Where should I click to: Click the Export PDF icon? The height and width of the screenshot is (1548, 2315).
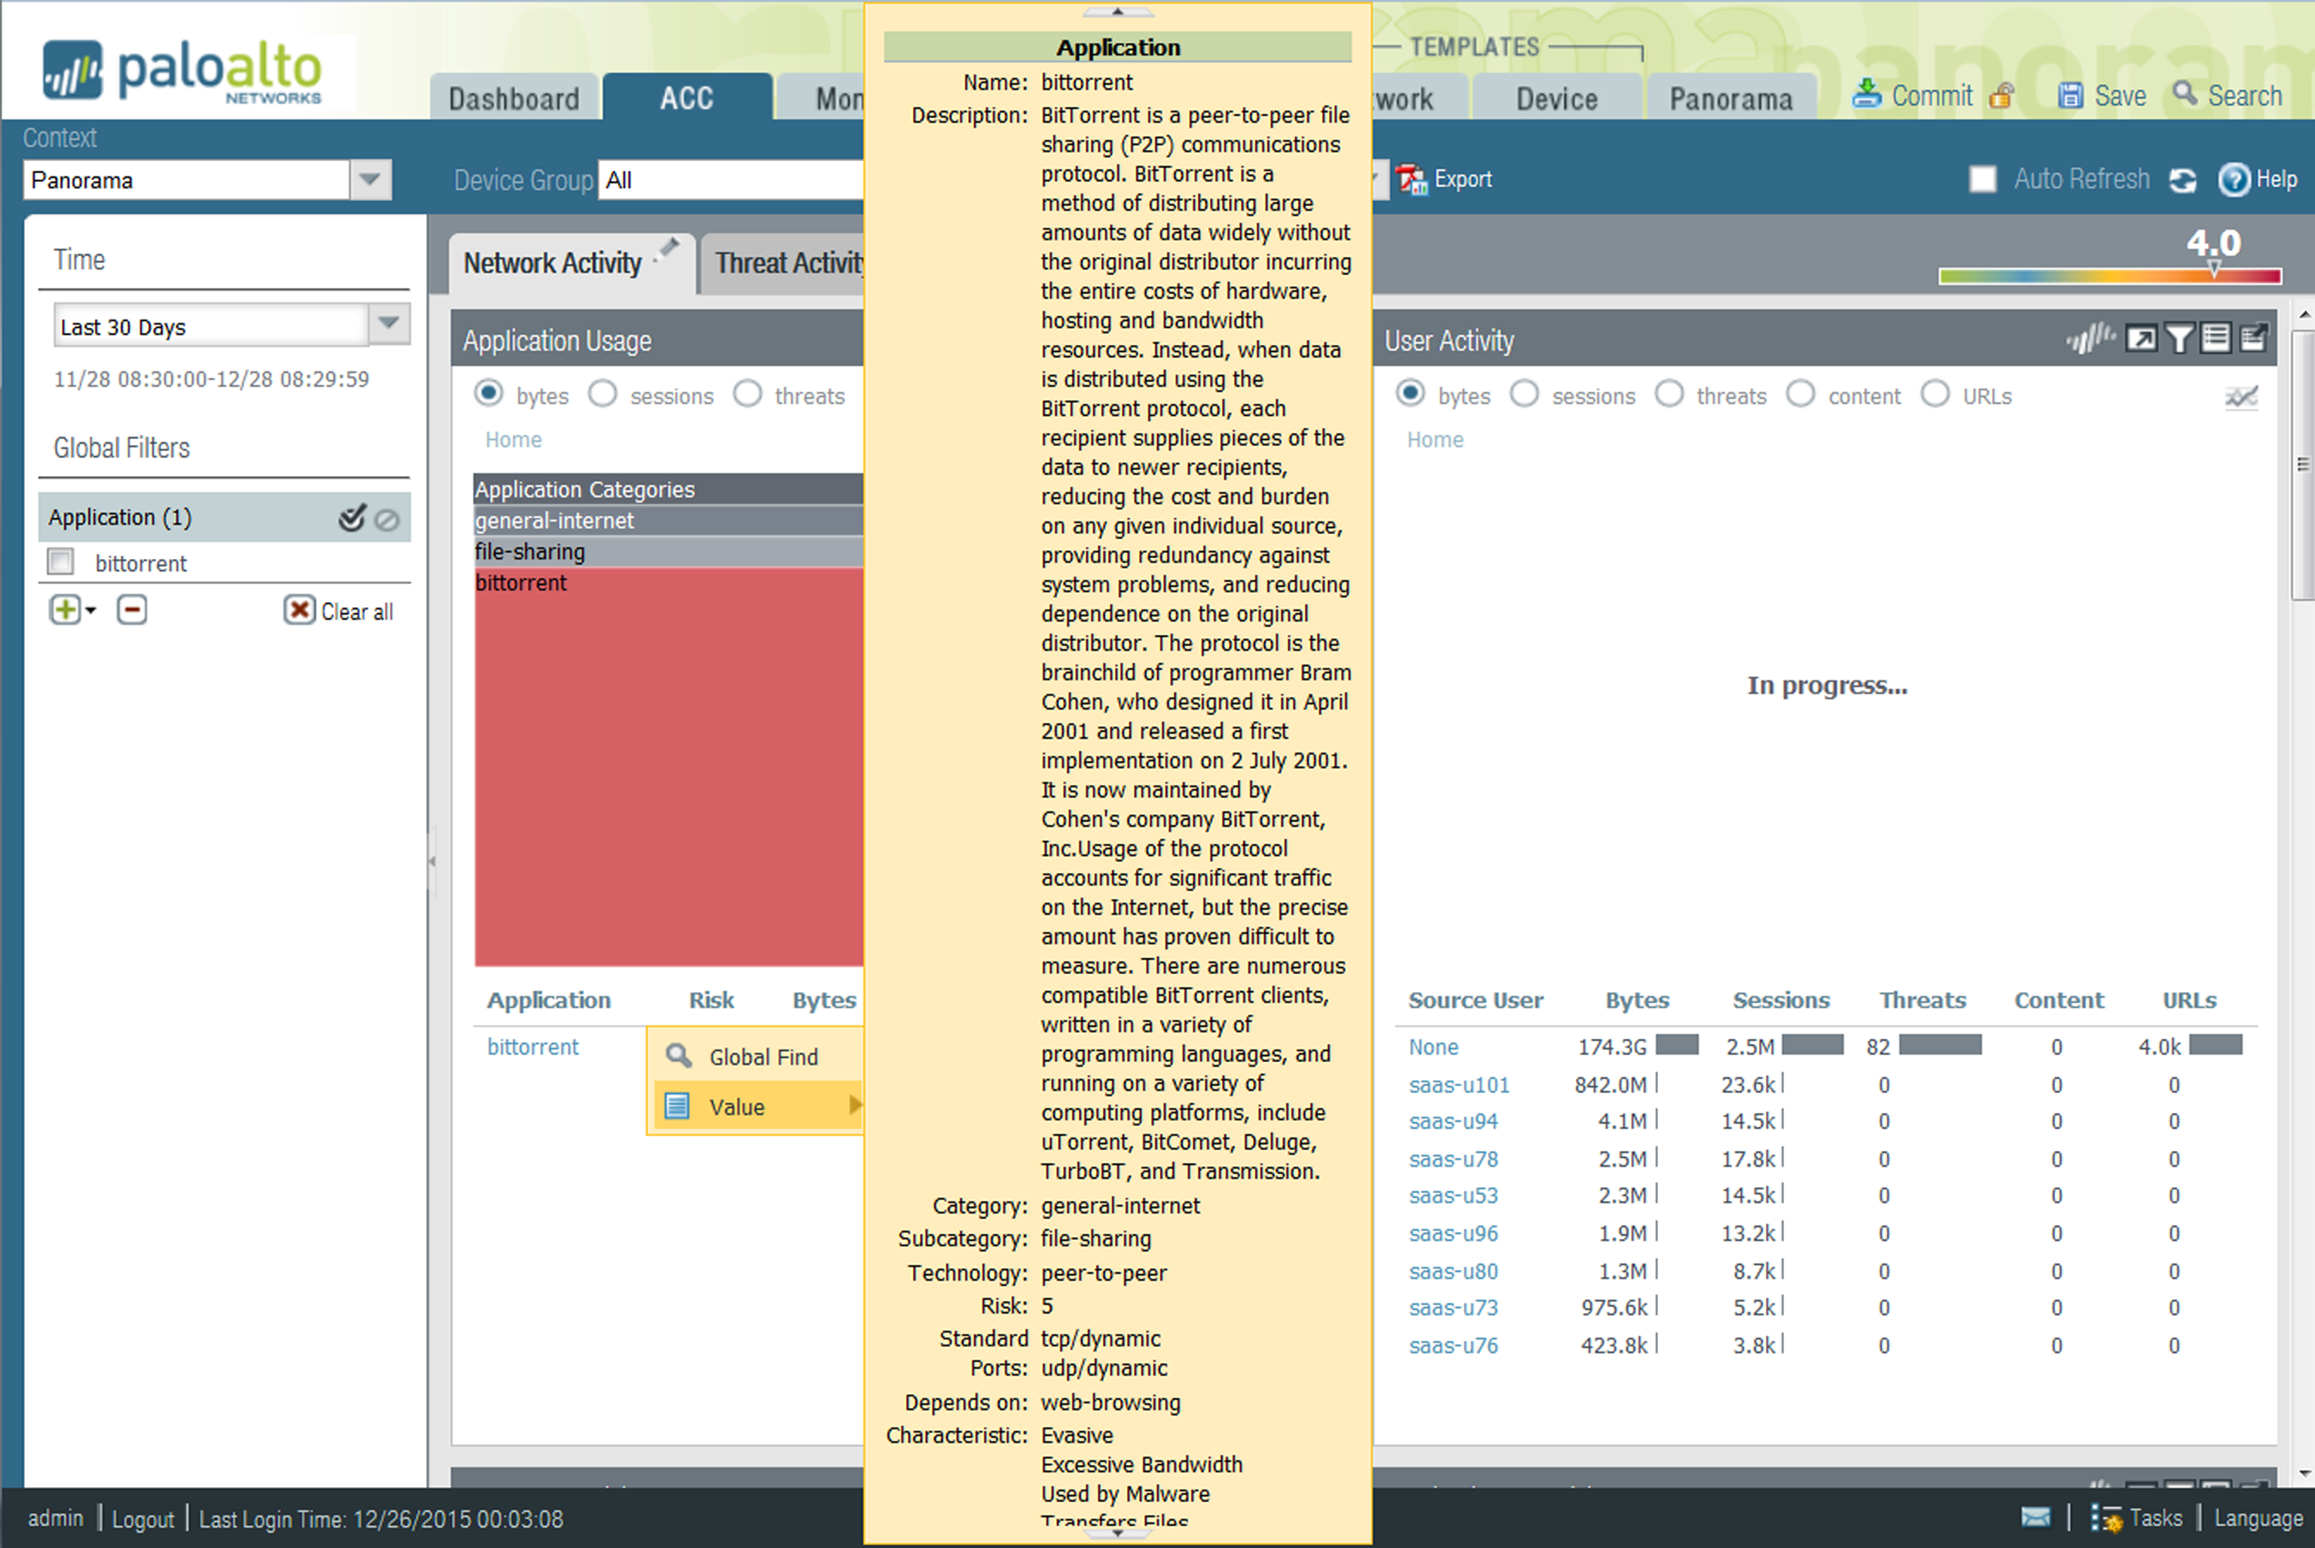tap(1412, 180)
